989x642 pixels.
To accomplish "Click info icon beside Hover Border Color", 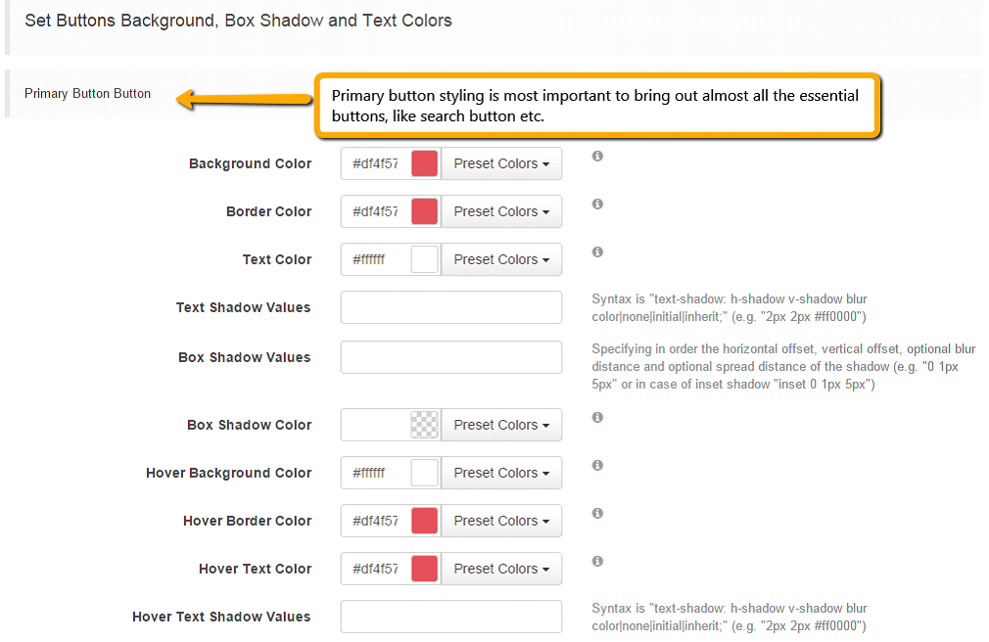I will pyautogui.click(x=597, y=513).
